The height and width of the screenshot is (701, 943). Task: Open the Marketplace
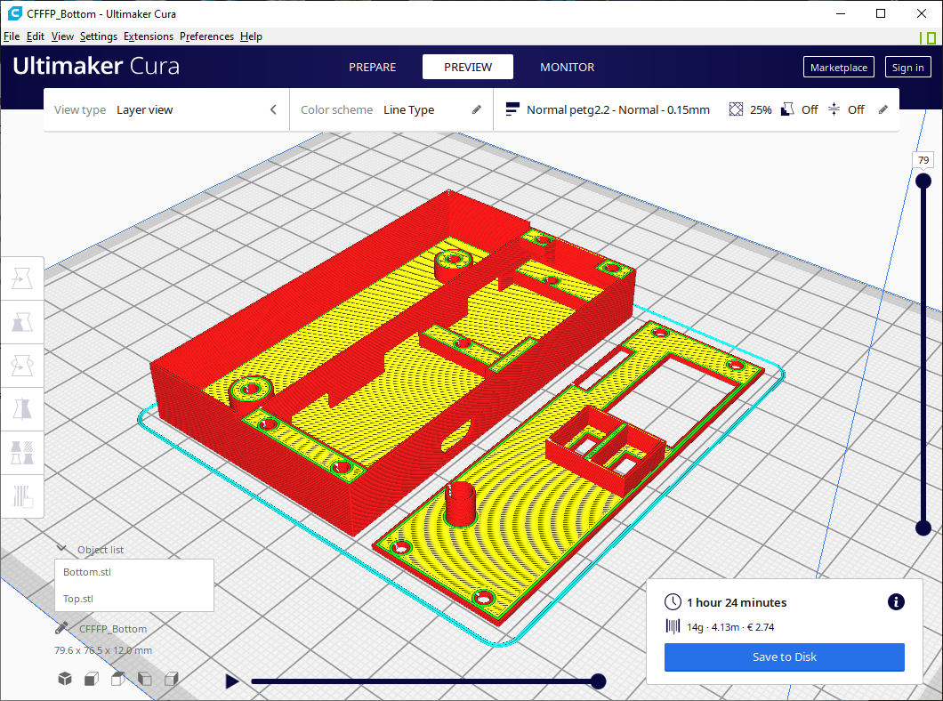pos(838,67)
